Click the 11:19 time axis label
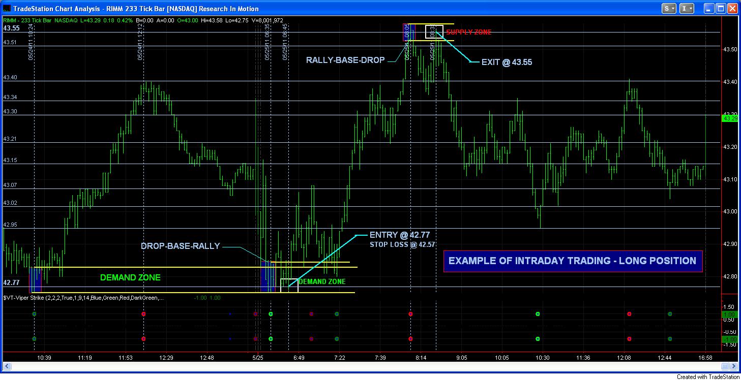The height and width of the screenshot is (380, 741). pyautogui.click(x=85, y=358)
